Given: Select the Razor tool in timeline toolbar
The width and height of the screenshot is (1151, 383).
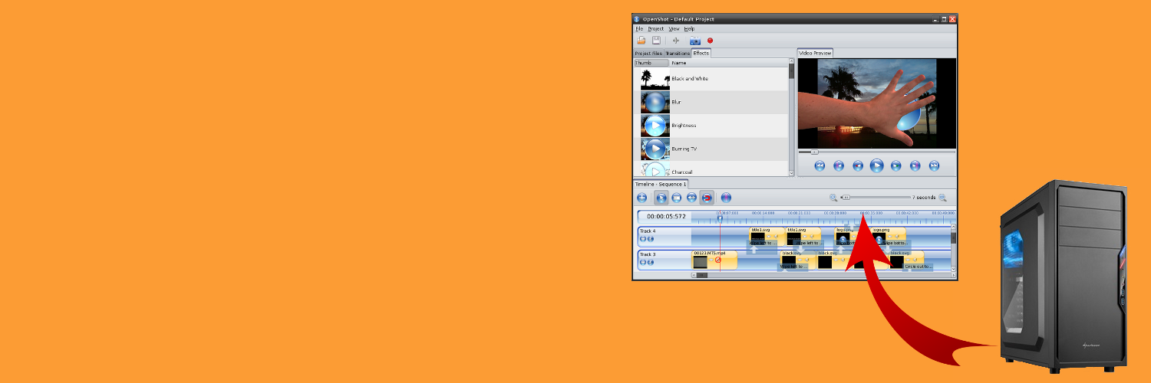Looking at the screenshot, I should pos(677,198).
